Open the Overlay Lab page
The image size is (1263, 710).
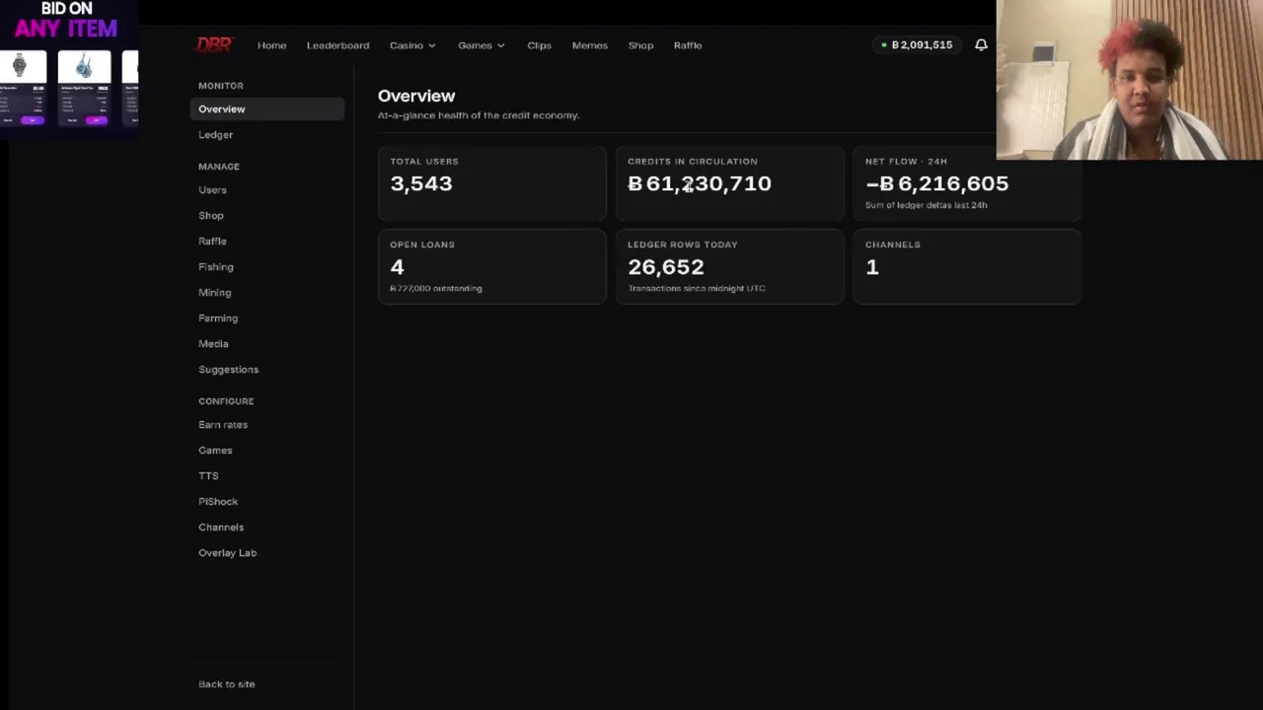pyautogui.click(x=228, y=553)
